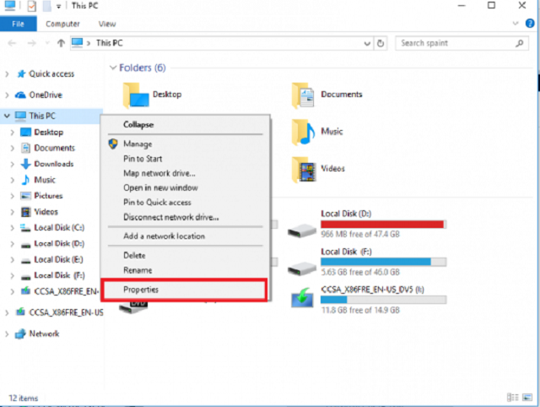Collapse the This PC tree node
The image size is (540, 407).
tap(7, 116)
